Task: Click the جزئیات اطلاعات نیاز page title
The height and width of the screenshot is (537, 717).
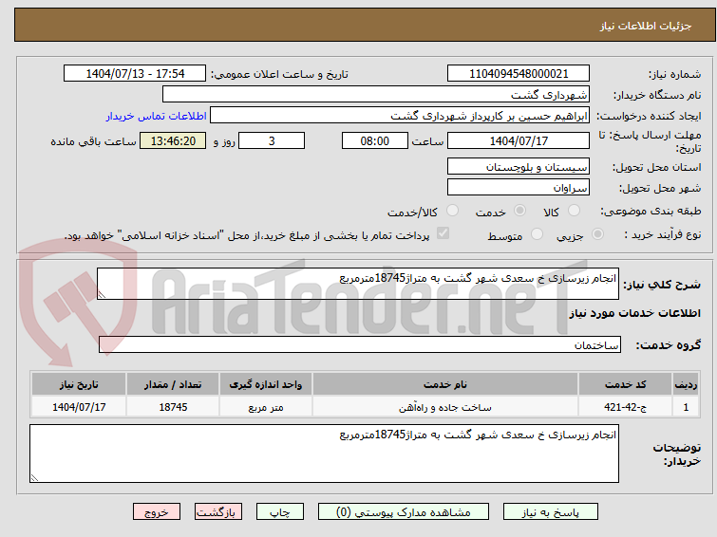Action: coord(646,26)
